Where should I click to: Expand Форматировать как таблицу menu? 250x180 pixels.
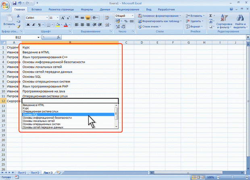(x=160, y=21)
